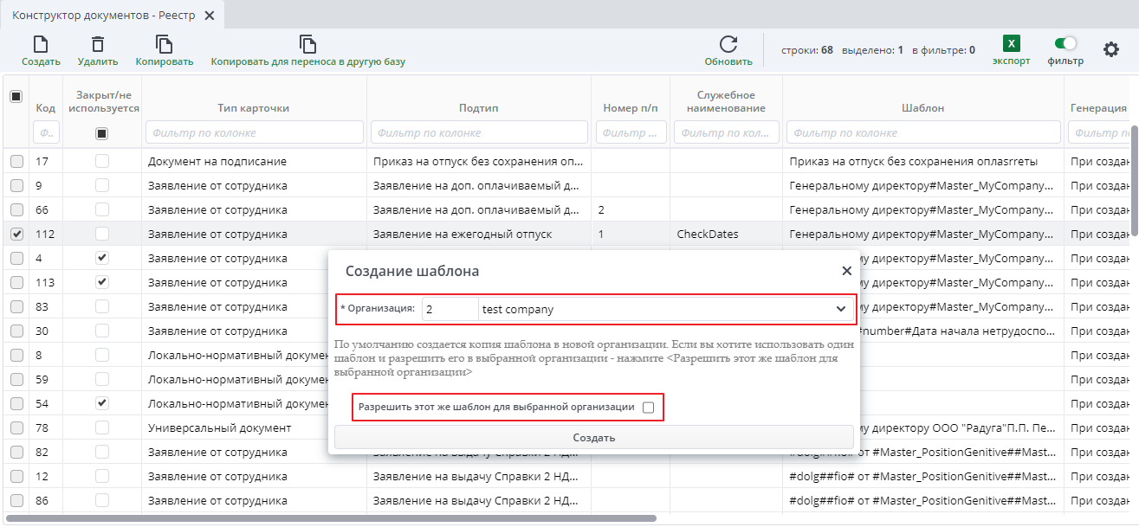
Task: Click the Обновить refresh icon
Action: pos(728,45)
